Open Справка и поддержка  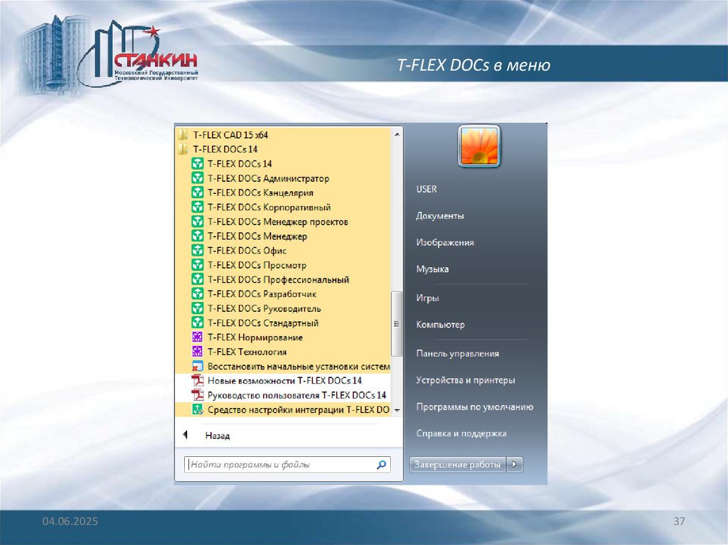461,433
